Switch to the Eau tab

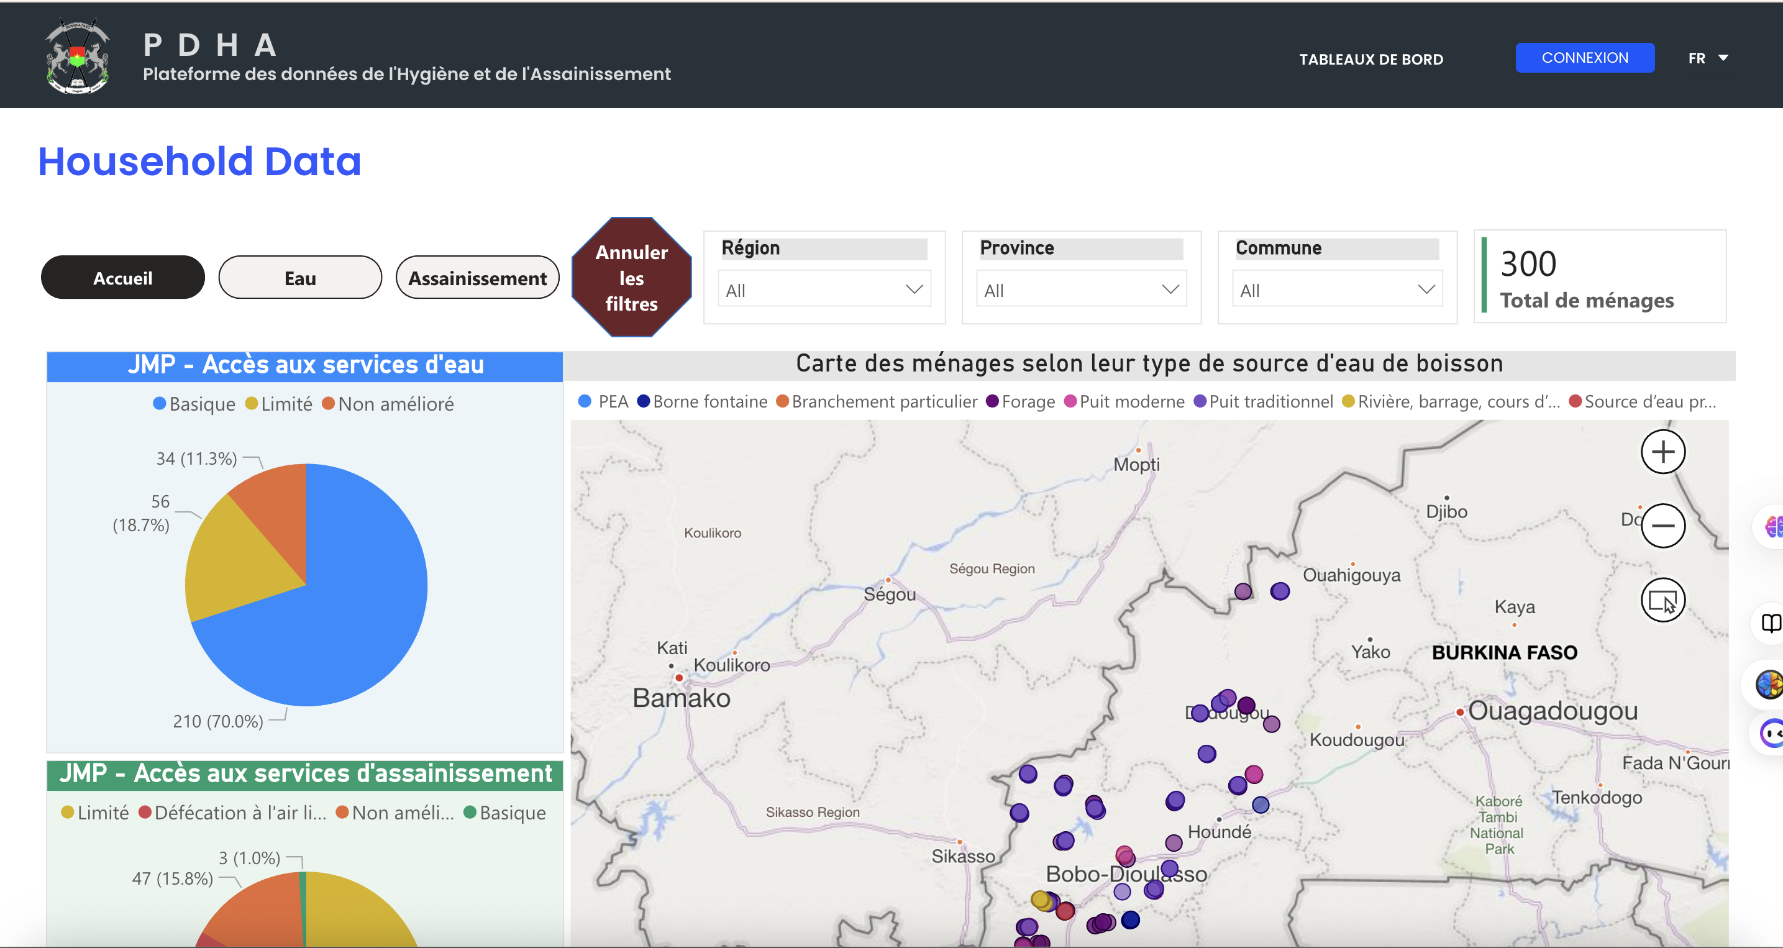(299, 278)
